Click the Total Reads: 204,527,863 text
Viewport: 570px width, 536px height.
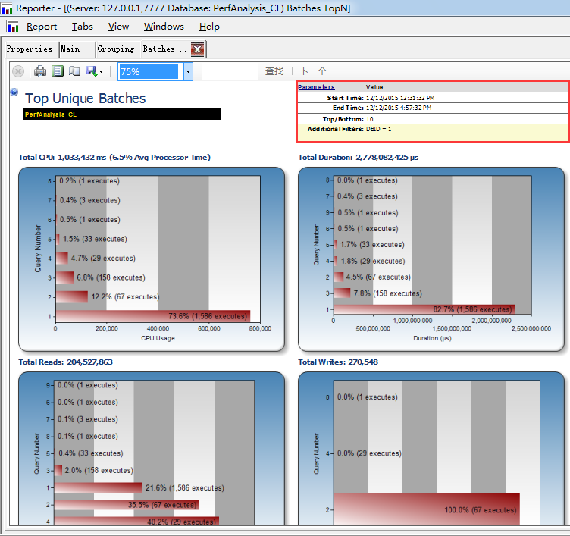point(65,362)
